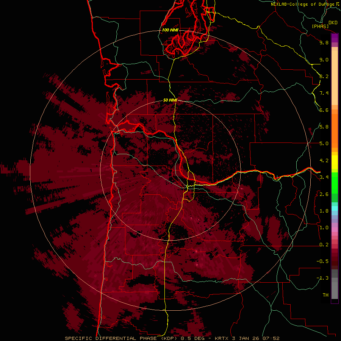Pick the purple band topping the color bar
The width and height of the screenshot is (341, 341).
coord(335,38)
